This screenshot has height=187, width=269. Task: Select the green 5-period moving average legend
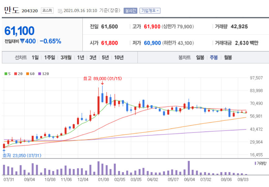tap(8, 73)
